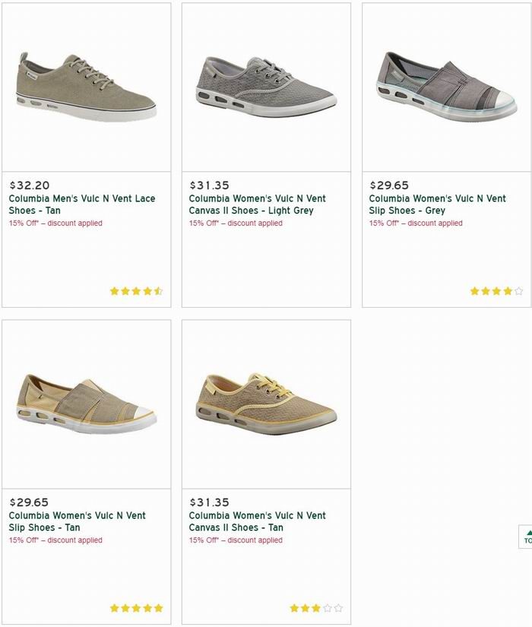Screen dimensions: 532x627
Task: Click the 4-star rating on Women's Slip Grey
Action: click(x=496, y=291)
